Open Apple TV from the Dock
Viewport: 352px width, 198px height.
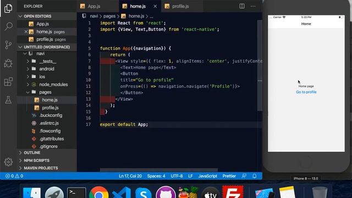210,193
